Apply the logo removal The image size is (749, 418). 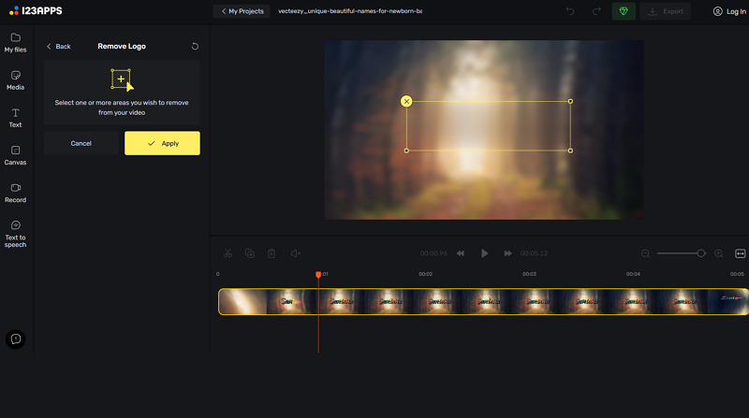click(162, 143)
